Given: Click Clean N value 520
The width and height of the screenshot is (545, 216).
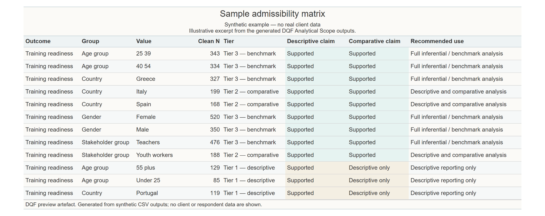Looking at the screenshot, I should [x=215, y=117].
